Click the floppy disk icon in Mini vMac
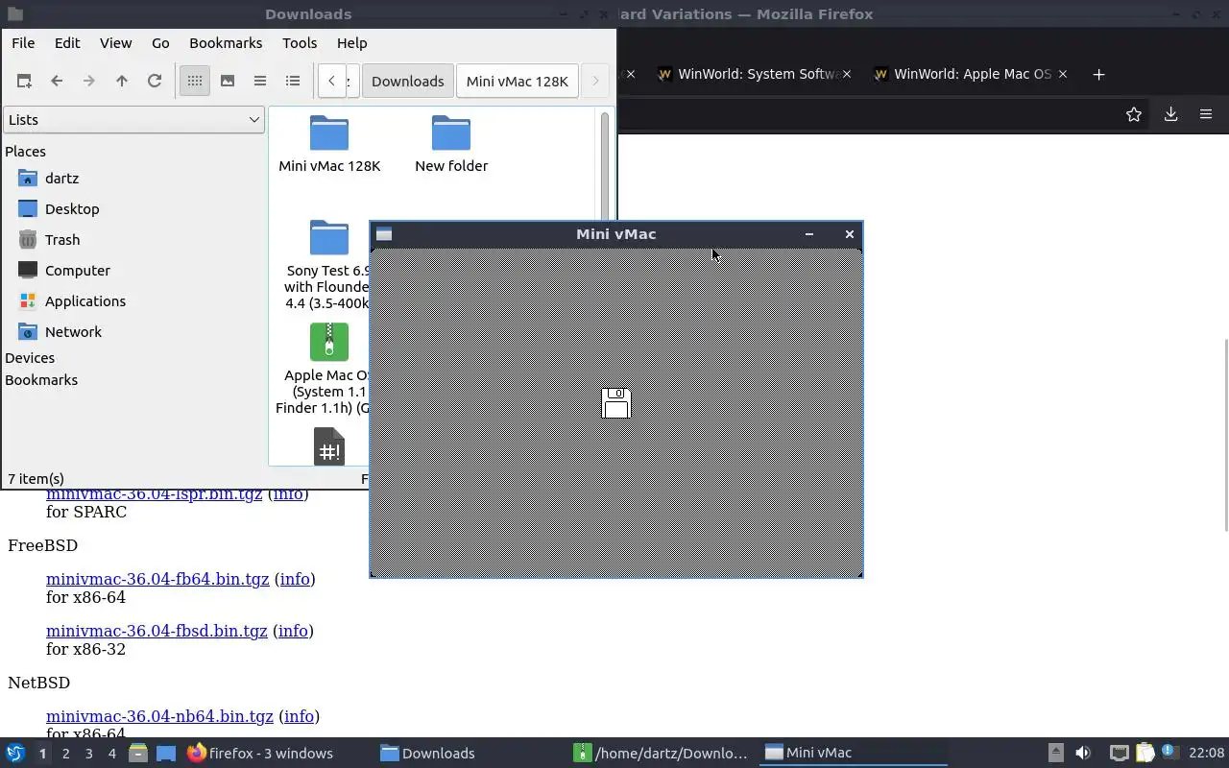Image resolution: width=1229 pixels, height=768 pixels. pos(615,403)
